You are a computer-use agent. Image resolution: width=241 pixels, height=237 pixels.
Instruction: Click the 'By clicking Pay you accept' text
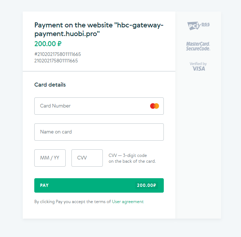click(73, 202)
